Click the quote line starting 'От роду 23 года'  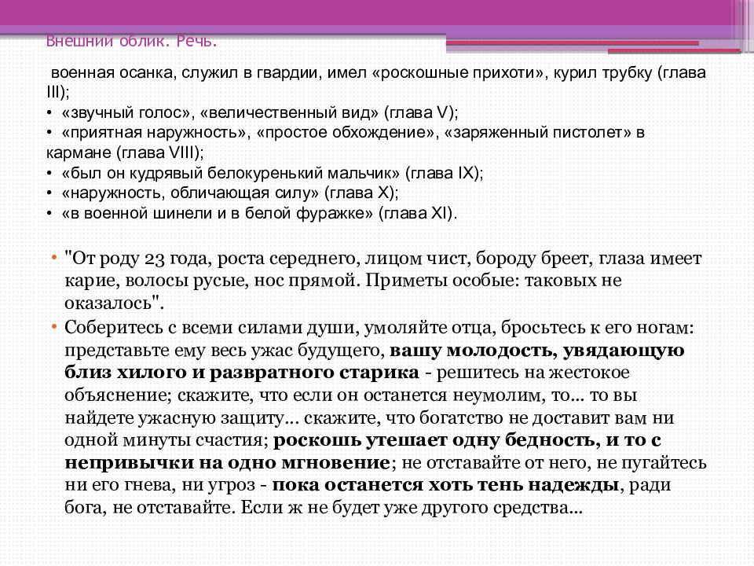(x=382, y=259)
